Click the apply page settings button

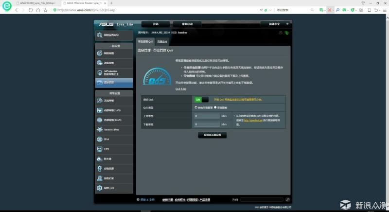point(212,135)
